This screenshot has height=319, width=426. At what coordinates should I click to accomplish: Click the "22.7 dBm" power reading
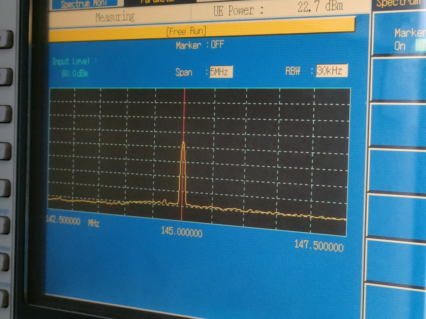tap(320, 7)
